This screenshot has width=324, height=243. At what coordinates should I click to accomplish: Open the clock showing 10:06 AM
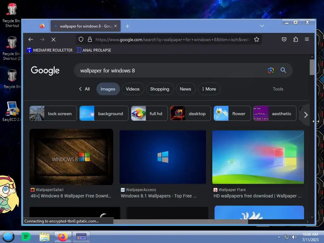(310, 237)
